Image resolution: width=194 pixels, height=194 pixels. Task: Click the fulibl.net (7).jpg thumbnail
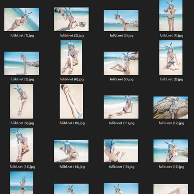pyautogui.click(x=121, y=63)
